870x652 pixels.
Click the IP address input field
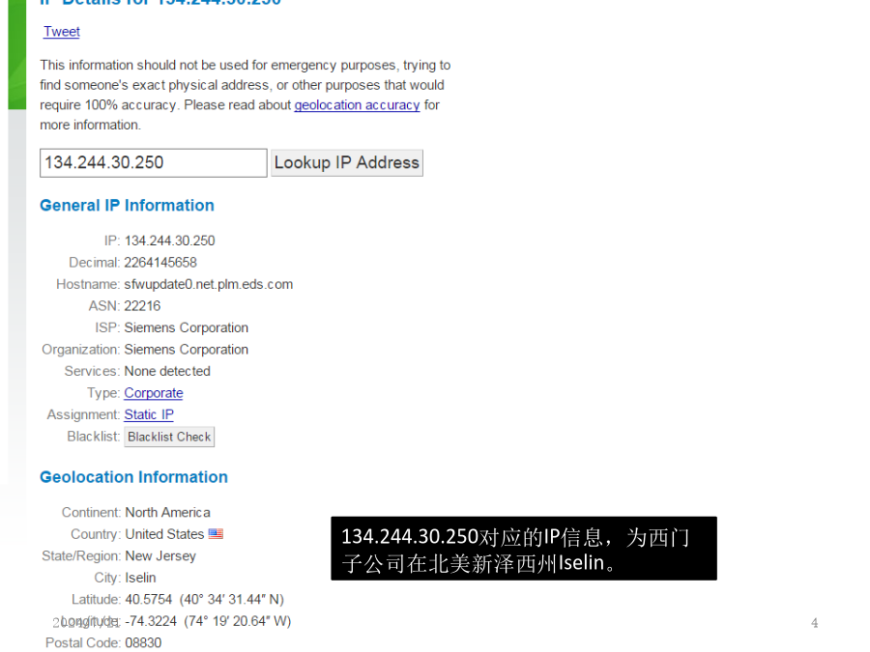(153, 163)
